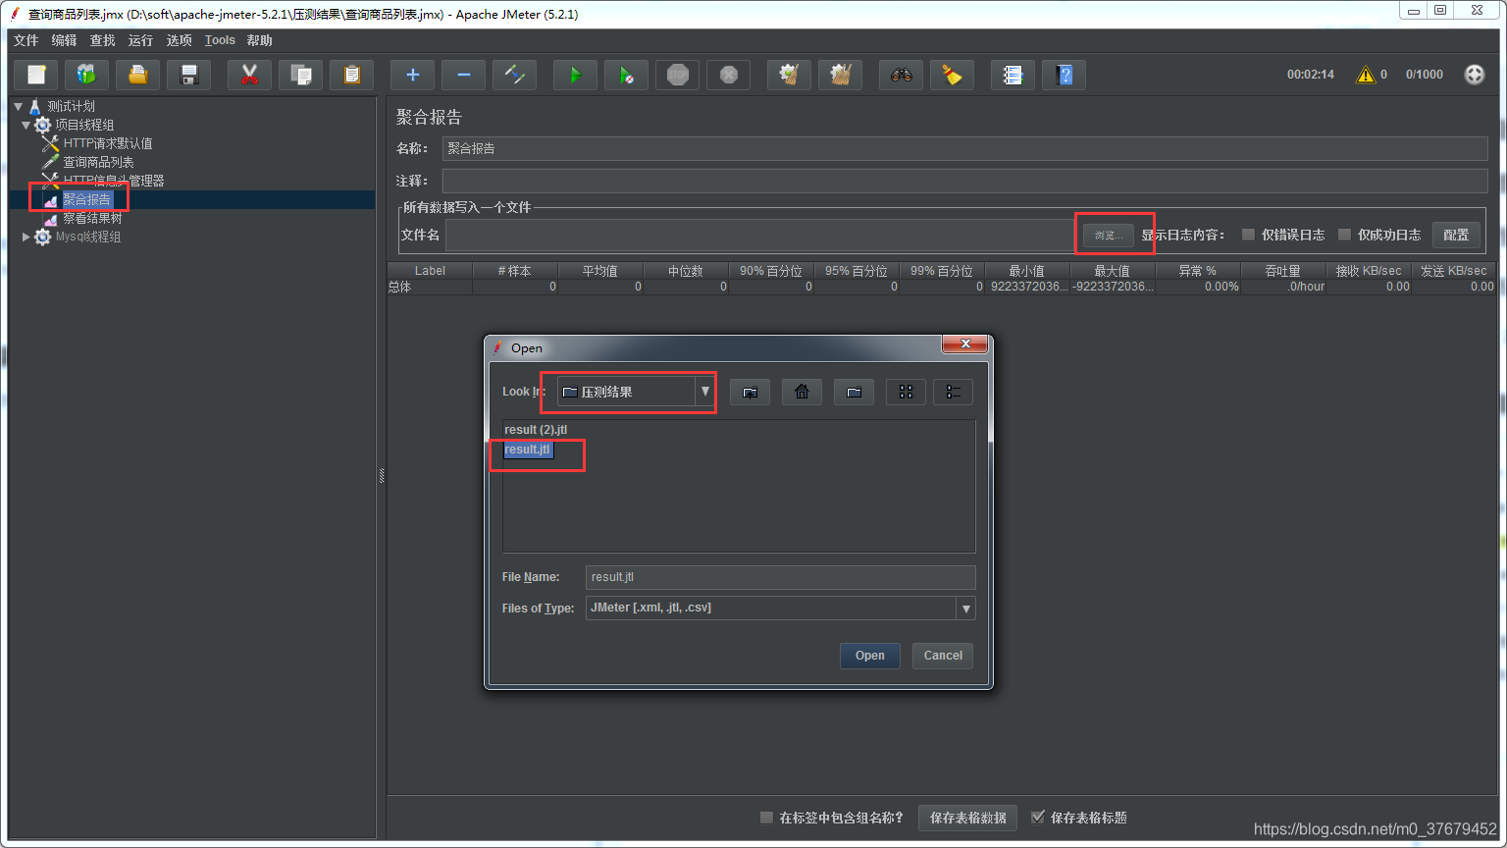Click the 文件名 filename input field

point(760,236)
